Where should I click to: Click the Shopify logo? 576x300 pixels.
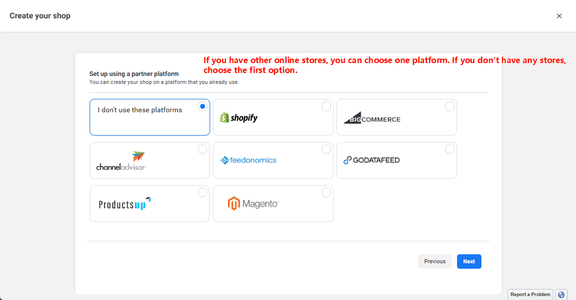[x=239, y=118]
